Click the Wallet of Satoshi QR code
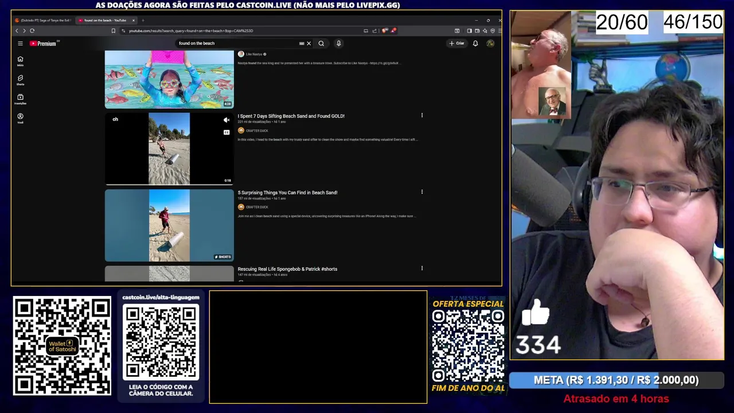 coord(62,345)
